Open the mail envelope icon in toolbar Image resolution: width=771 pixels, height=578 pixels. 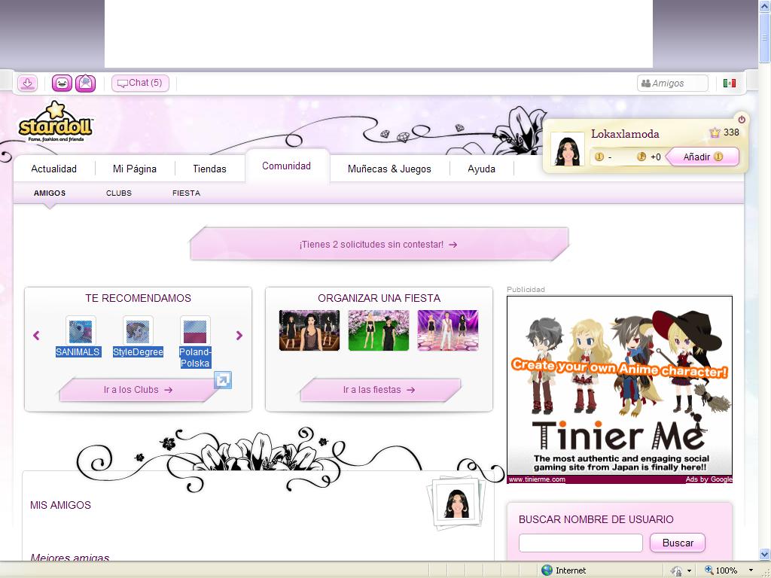point(86,83)
